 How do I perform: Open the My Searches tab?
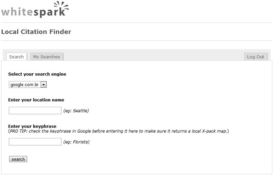pos(46,57)
